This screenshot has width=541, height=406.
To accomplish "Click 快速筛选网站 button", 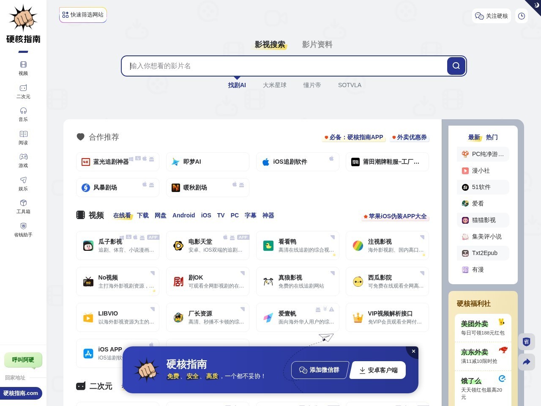I will 83,15.
